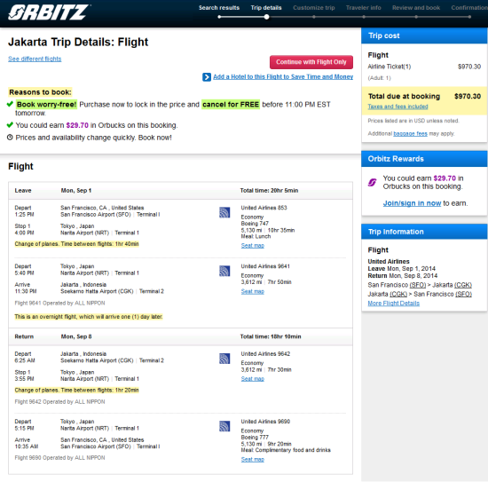488x482 pixels.
Task: Click Boeing 747 aircraft text
Action: click(x=255, y=224)
